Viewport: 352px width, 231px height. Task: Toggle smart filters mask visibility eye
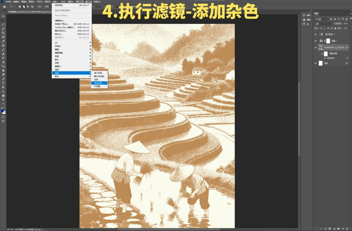click(322, 54)
